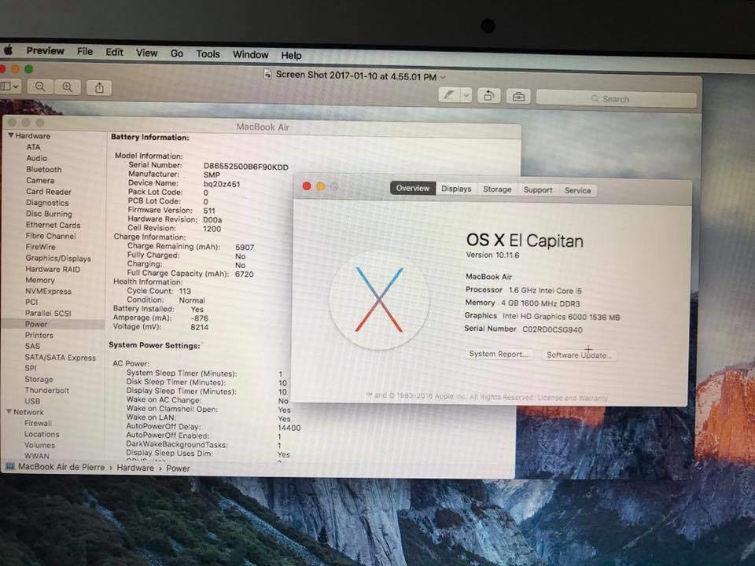Select Locations under Network in sidebar
Viewport: 755px width, 566px height.
point(42,434)
